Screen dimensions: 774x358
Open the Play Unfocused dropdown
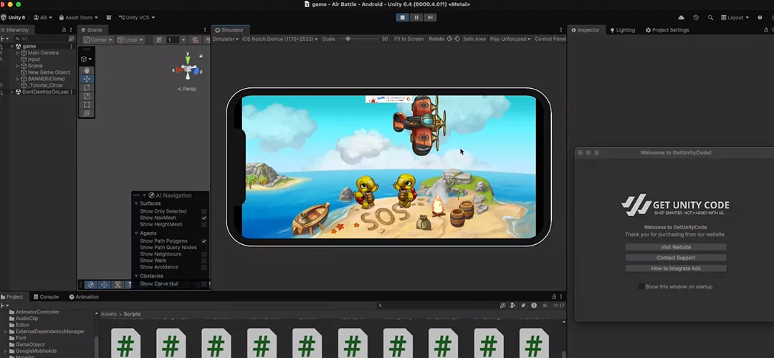510,39
